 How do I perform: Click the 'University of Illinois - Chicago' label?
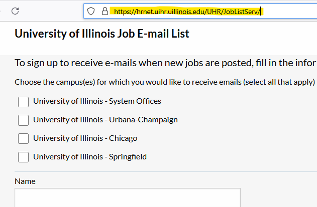point(85,138)
